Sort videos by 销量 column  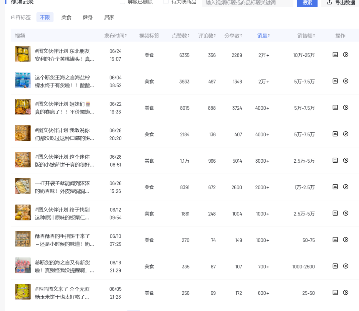[262, 36]
